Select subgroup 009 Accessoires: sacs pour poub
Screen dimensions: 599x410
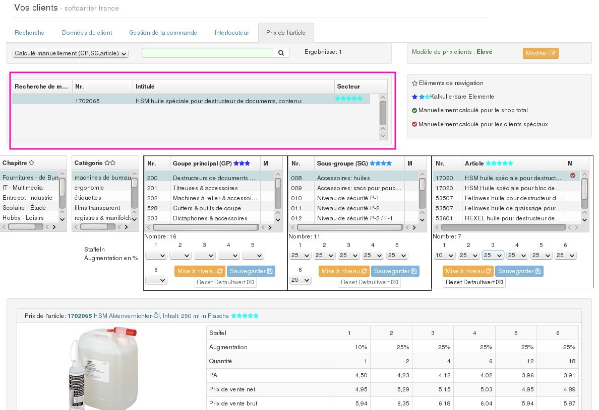click(x=353, y=188)
